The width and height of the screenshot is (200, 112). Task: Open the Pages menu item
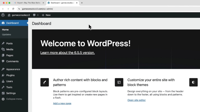click(10, 55)
